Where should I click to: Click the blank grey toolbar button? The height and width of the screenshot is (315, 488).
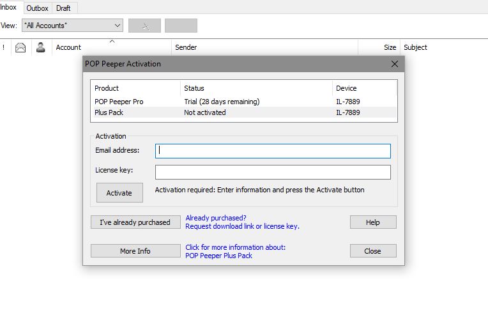pyautogui.click(x=181, y=26)
